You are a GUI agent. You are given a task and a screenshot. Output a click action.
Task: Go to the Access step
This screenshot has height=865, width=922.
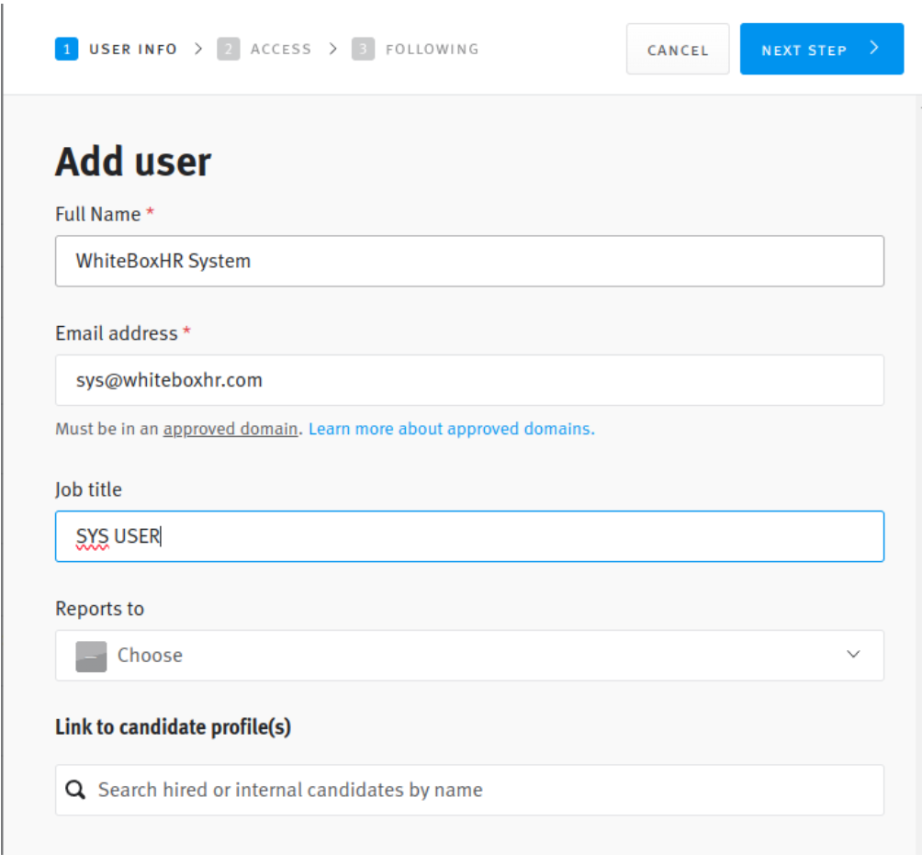[264, 49]
